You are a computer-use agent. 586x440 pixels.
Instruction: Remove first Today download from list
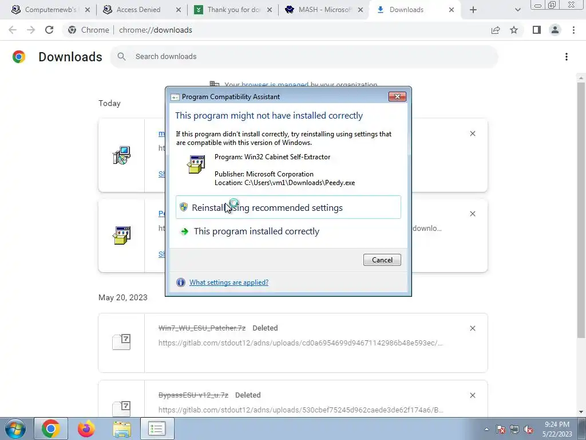tap(472, 133)
